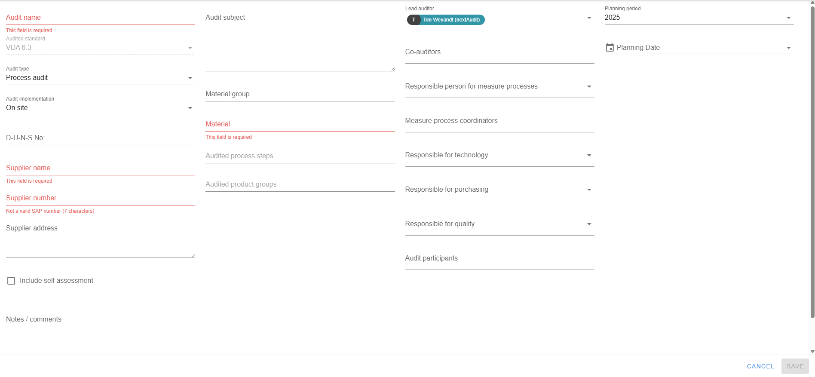Click the Planning Date calendar icon
815x377 pixels.
(x=610, y=48)
